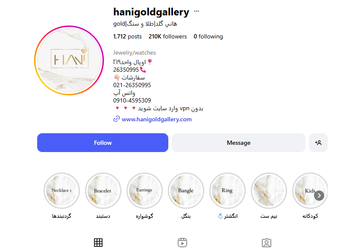Viewport: 355px width, 249px height.
Task: Follow the hanigoldgallery account
Action: click(103, 143)
